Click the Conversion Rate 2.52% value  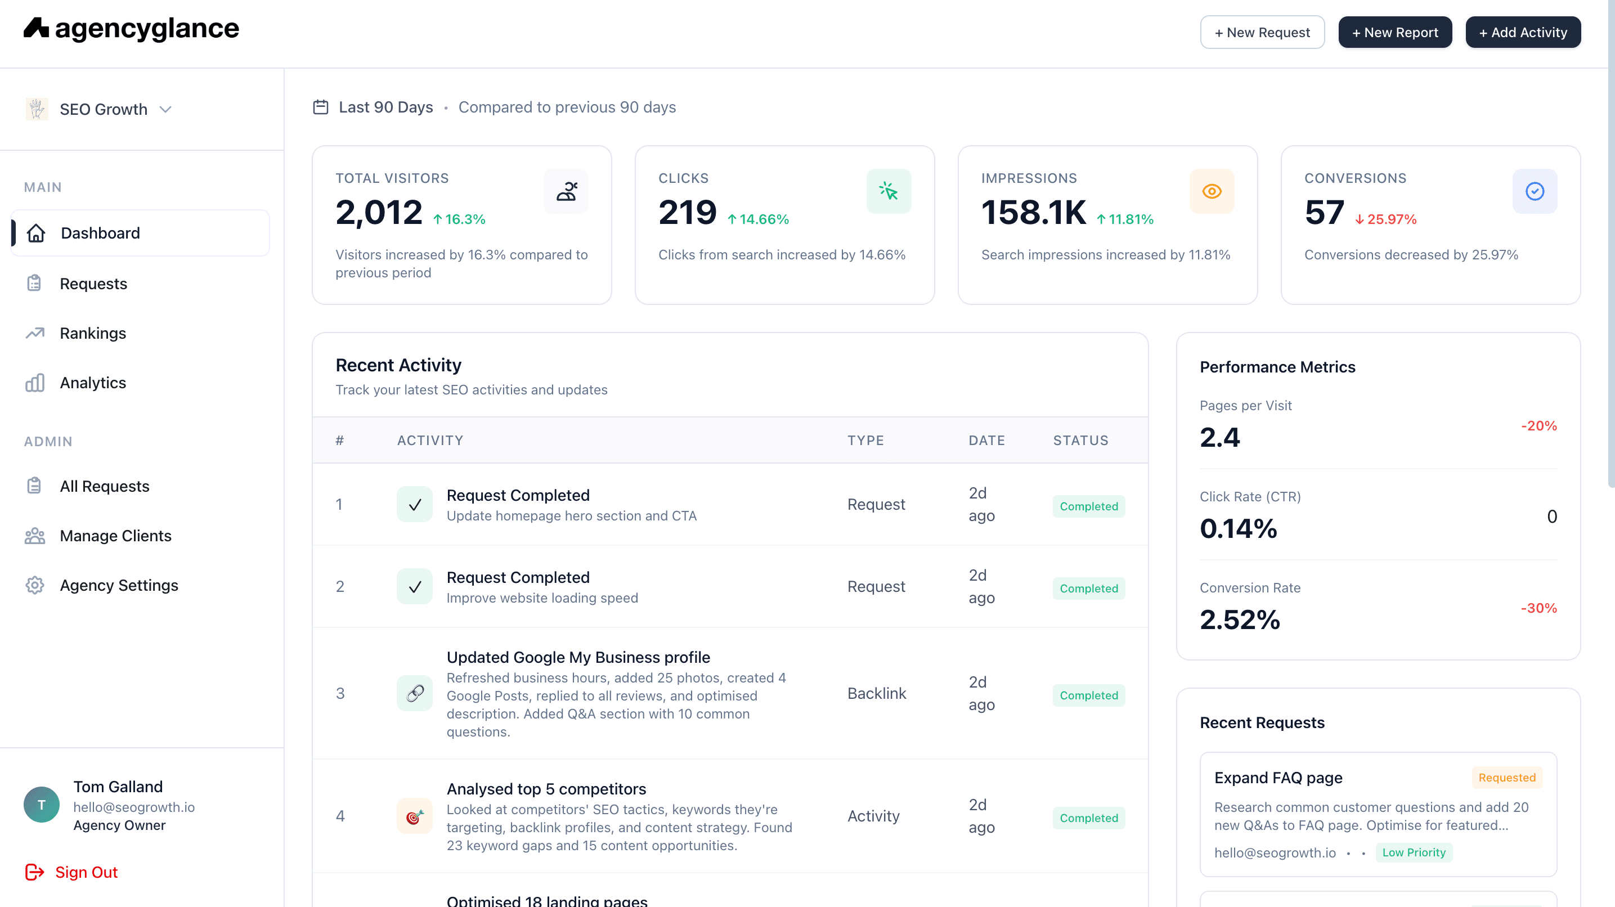click(1240, 620)
